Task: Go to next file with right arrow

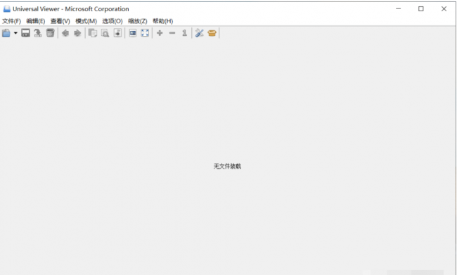Action: (77, 33)
